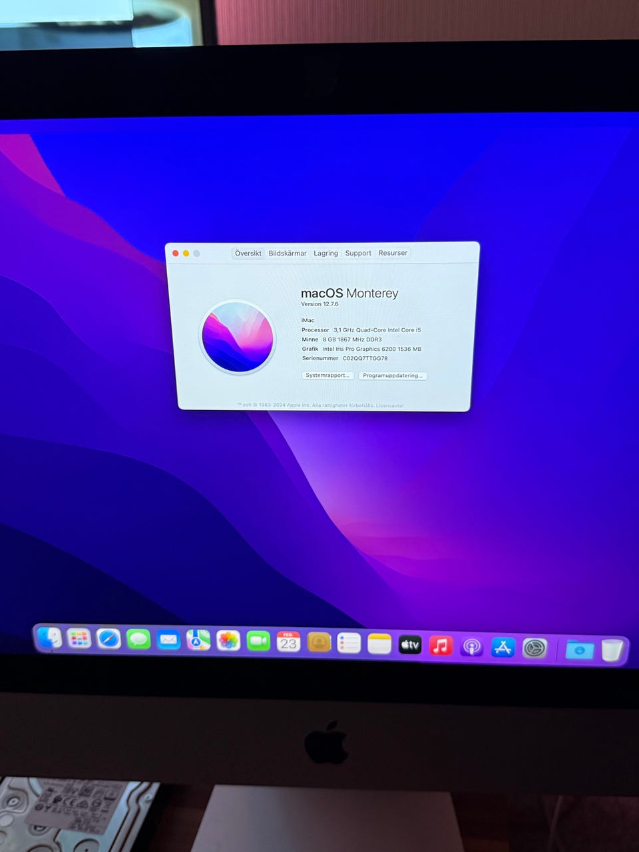Image resolution: width=639 pixels, height=852 pixels.
Task: Open Launchpad in the Dock
Action: click(x=79, y=639)
